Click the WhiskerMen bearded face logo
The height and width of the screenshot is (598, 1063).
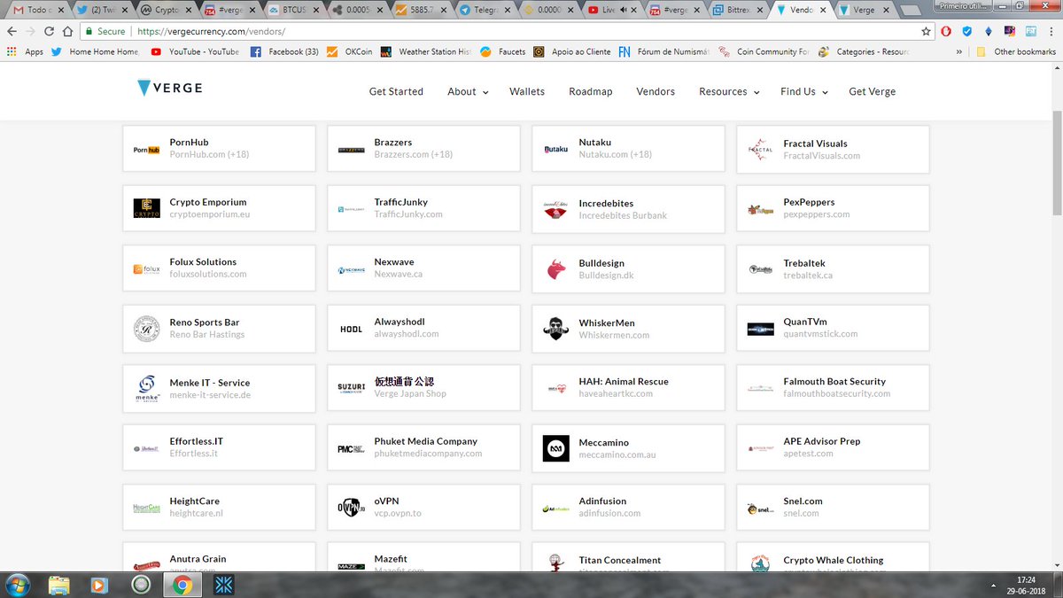(555, 329)
